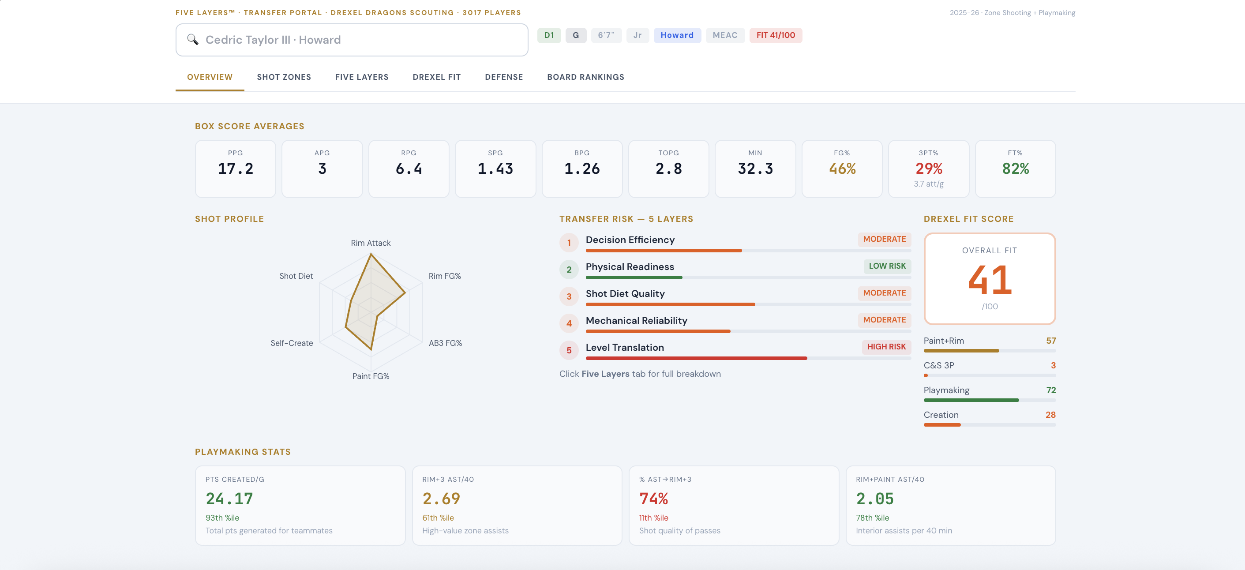Click the Playmaking fit bar
The image size is (1245, 570).
coord(989,400)
